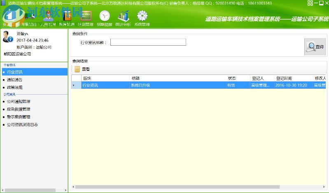Click the 2016-10-30 19:20 time cell

pyautogui.click(x=293, y=85)
